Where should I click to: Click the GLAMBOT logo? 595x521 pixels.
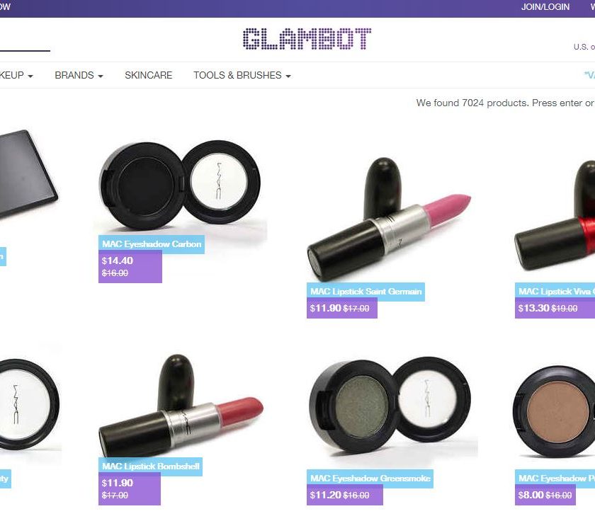pos(307,39)
